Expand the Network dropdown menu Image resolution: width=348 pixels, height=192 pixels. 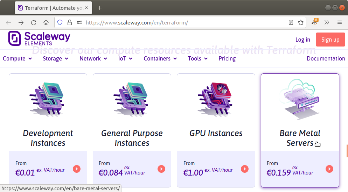[93, 58]
